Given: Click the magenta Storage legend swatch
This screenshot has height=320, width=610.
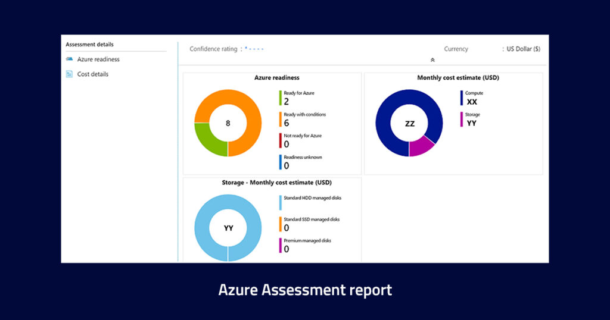Looking at the screenshot, I should pyautogui.click(x=462, y=119).
